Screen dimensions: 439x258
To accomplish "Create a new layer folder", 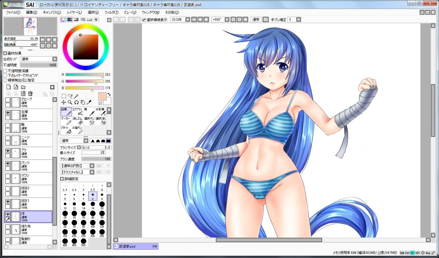I will pos(23,87).
